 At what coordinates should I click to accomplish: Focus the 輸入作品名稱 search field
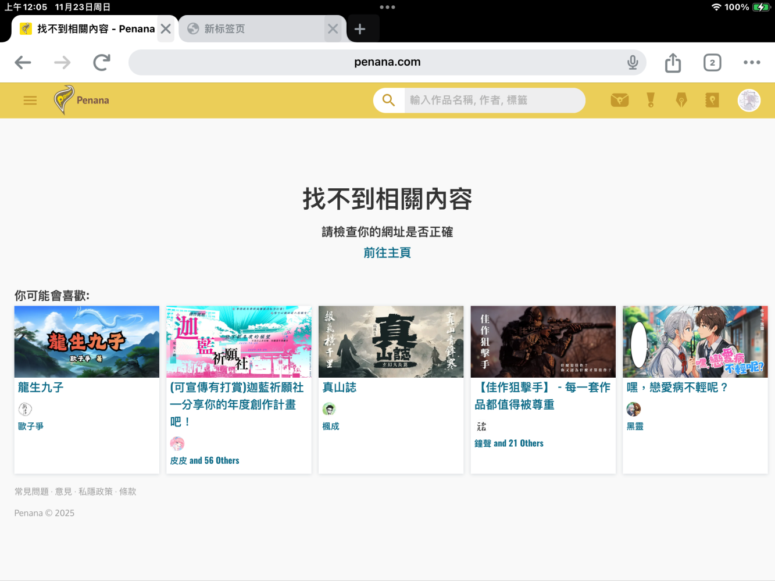(x=494, y=101)
